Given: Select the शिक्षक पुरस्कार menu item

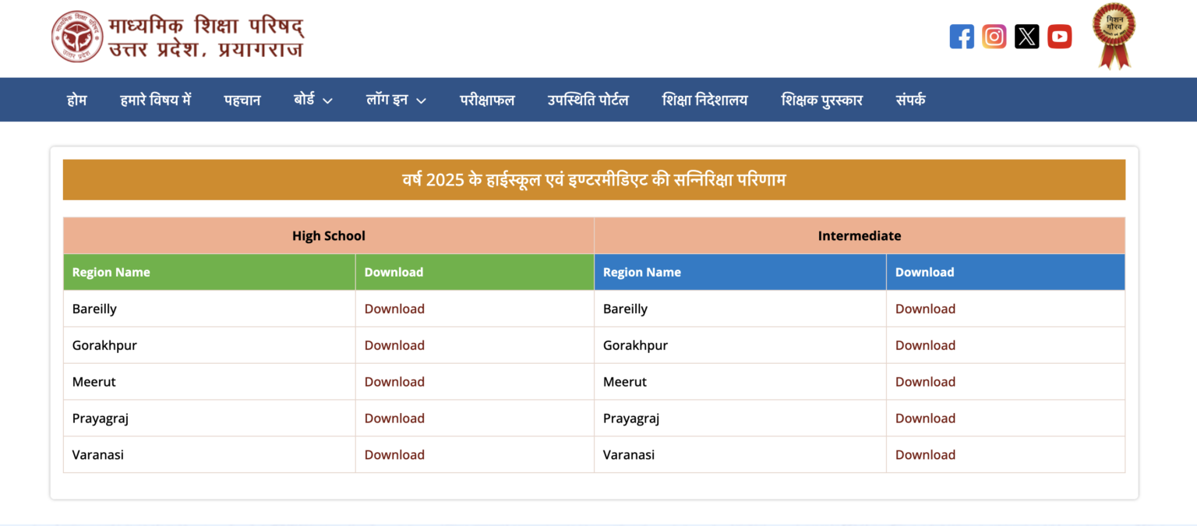Looking at the screenshot, I should [822, 100].
